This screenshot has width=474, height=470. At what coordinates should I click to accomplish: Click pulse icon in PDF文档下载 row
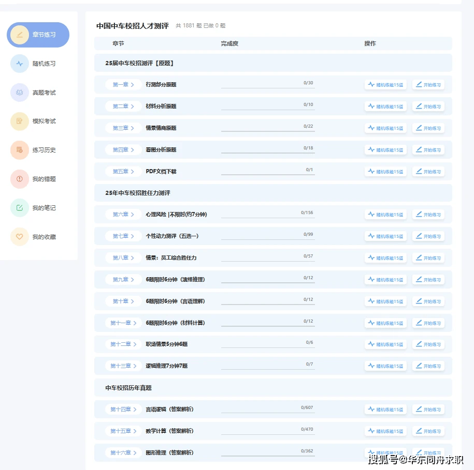[x=371, y=171]
